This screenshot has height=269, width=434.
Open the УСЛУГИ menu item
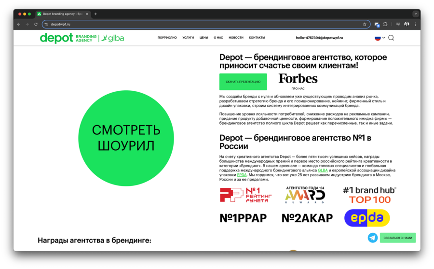point(188,38)
